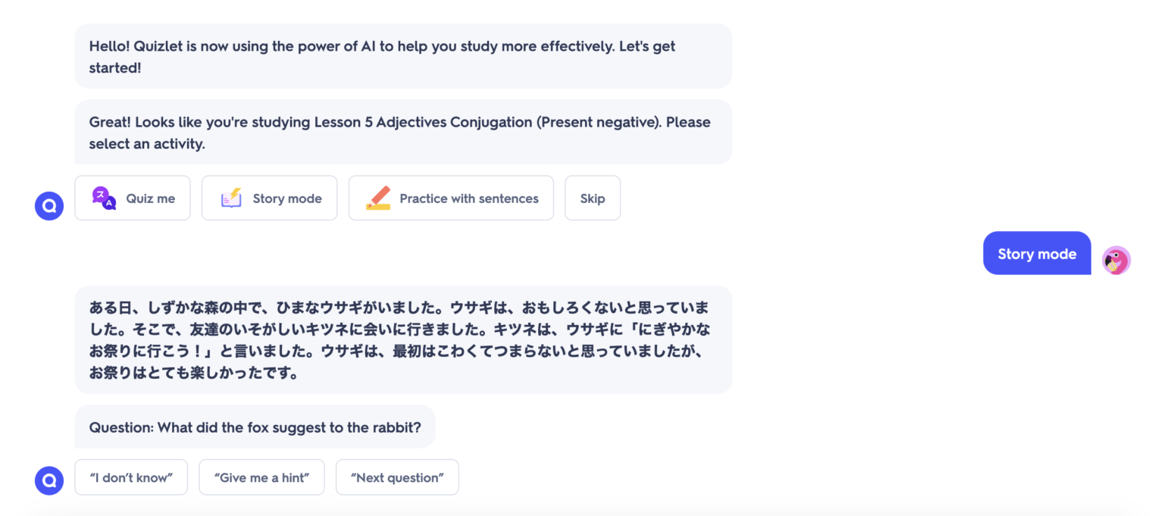Open Practice with sentences
The image size is (1164, 516).
pyautogui.click(x=451, y=198)
